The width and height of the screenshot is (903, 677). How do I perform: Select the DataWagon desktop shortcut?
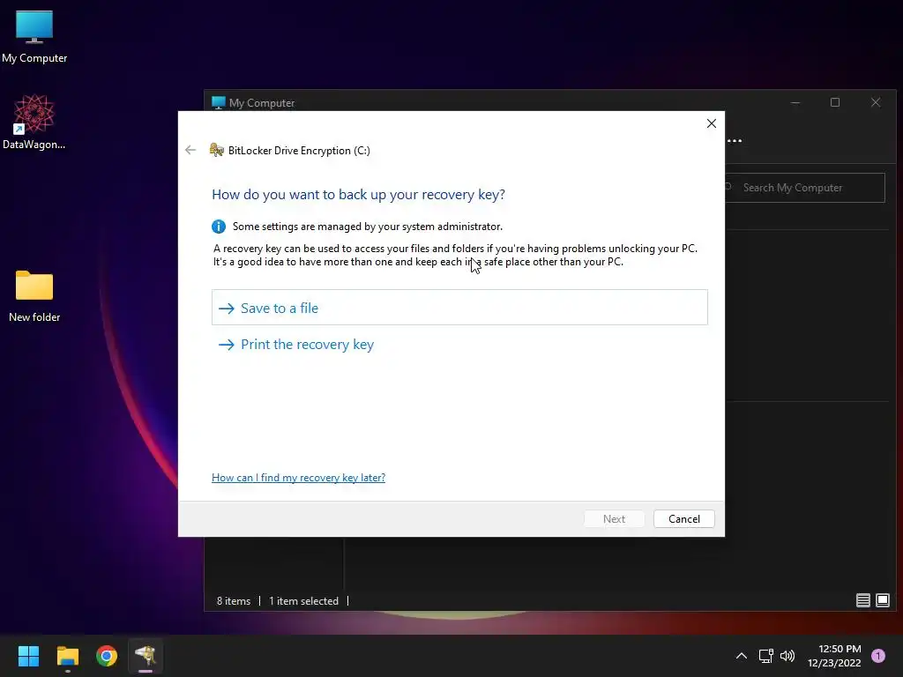point(34,122)
